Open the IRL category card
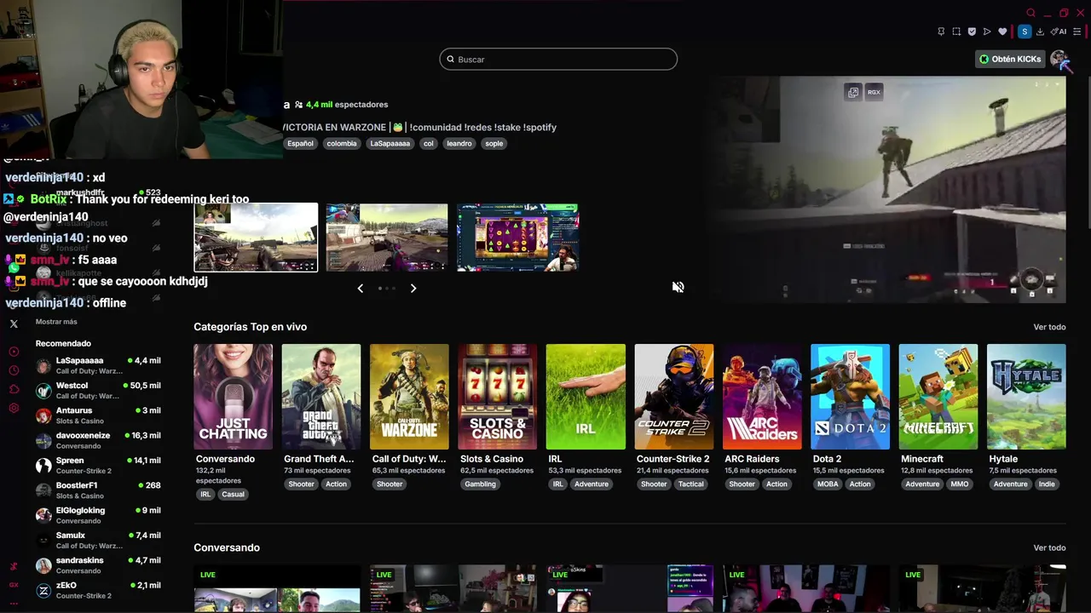Image resolution: width=1091 pixels, height=613 pixels. [x=586, y=397]
